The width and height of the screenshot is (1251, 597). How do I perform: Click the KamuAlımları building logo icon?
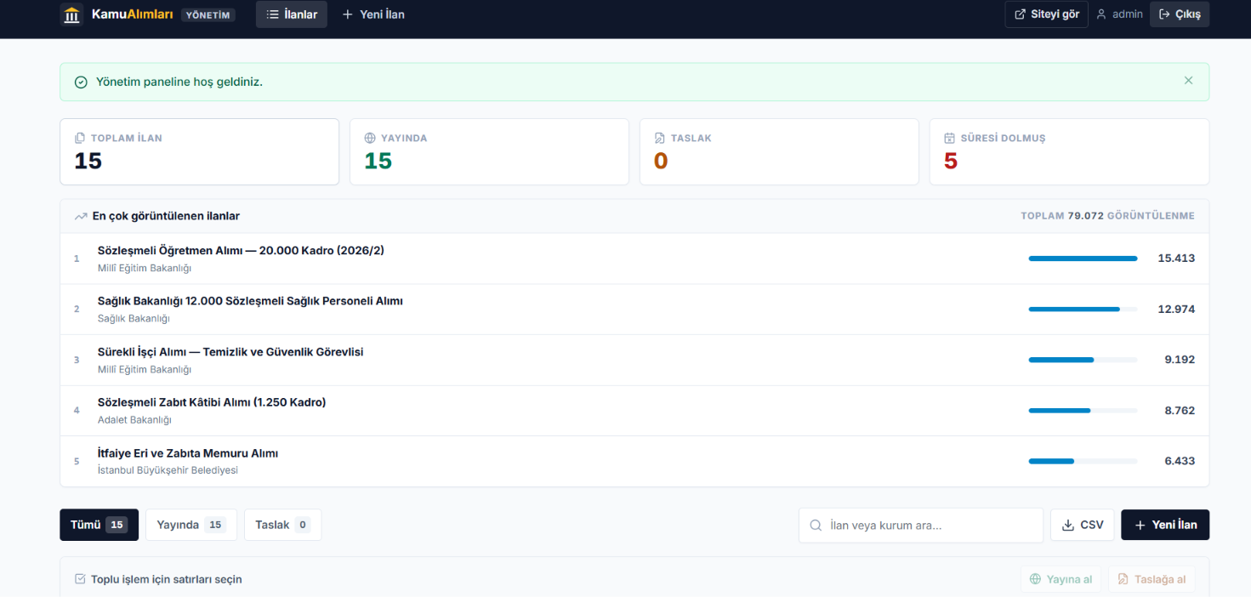tap(71, 14)
